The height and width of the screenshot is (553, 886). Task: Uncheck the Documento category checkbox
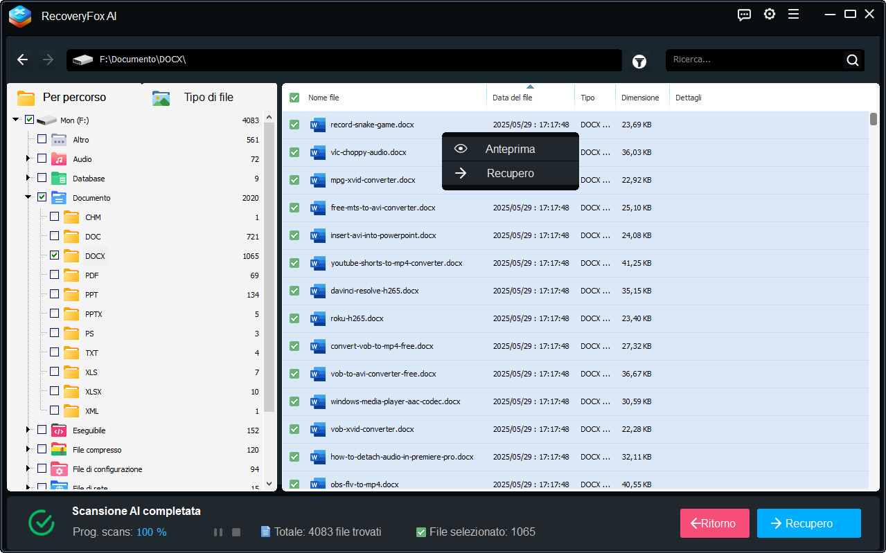[x=42, y=197]
